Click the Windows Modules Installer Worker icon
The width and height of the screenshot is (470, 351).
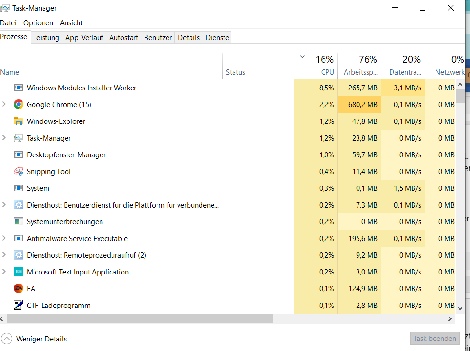tap(19, 88)
